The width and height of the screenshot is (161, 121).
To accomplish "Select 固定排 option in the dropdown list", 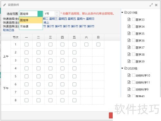I will [x=31, y=20].
